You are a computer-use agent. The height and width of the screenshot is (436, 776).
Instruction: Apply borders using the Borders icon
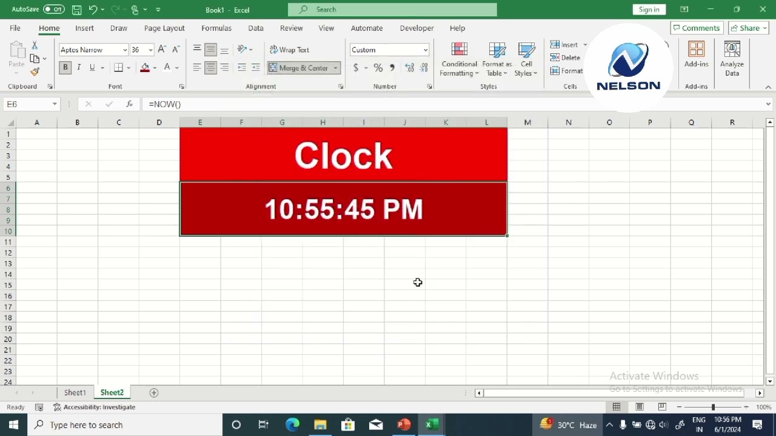point(119,68)
